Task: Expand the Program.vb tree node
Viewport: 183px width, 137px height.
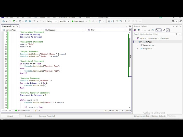Action: click(x=137, y=49)
